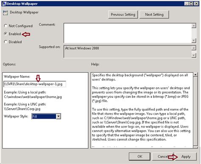Open the Wallpaper Style dropdown
The height and width of the screenshot is (164, 201).
tap(46, 117)
